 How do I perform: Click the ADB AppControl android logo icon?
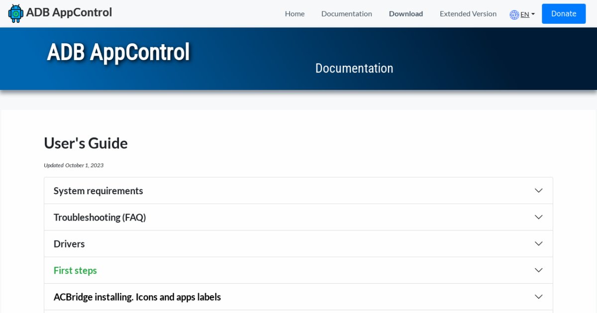(x=16, y=13)
